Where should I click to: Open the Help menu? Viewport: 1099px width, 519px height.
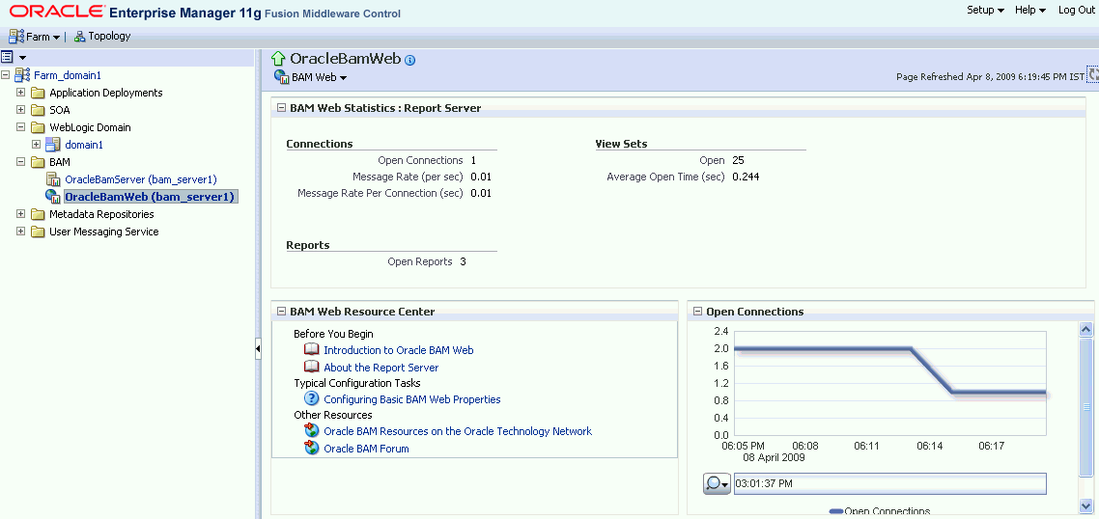1030,10
